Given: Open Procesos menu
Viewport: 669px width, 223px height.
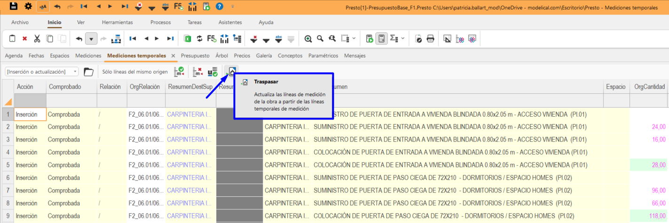Looking at the screenshot, I should click(160, 22).
